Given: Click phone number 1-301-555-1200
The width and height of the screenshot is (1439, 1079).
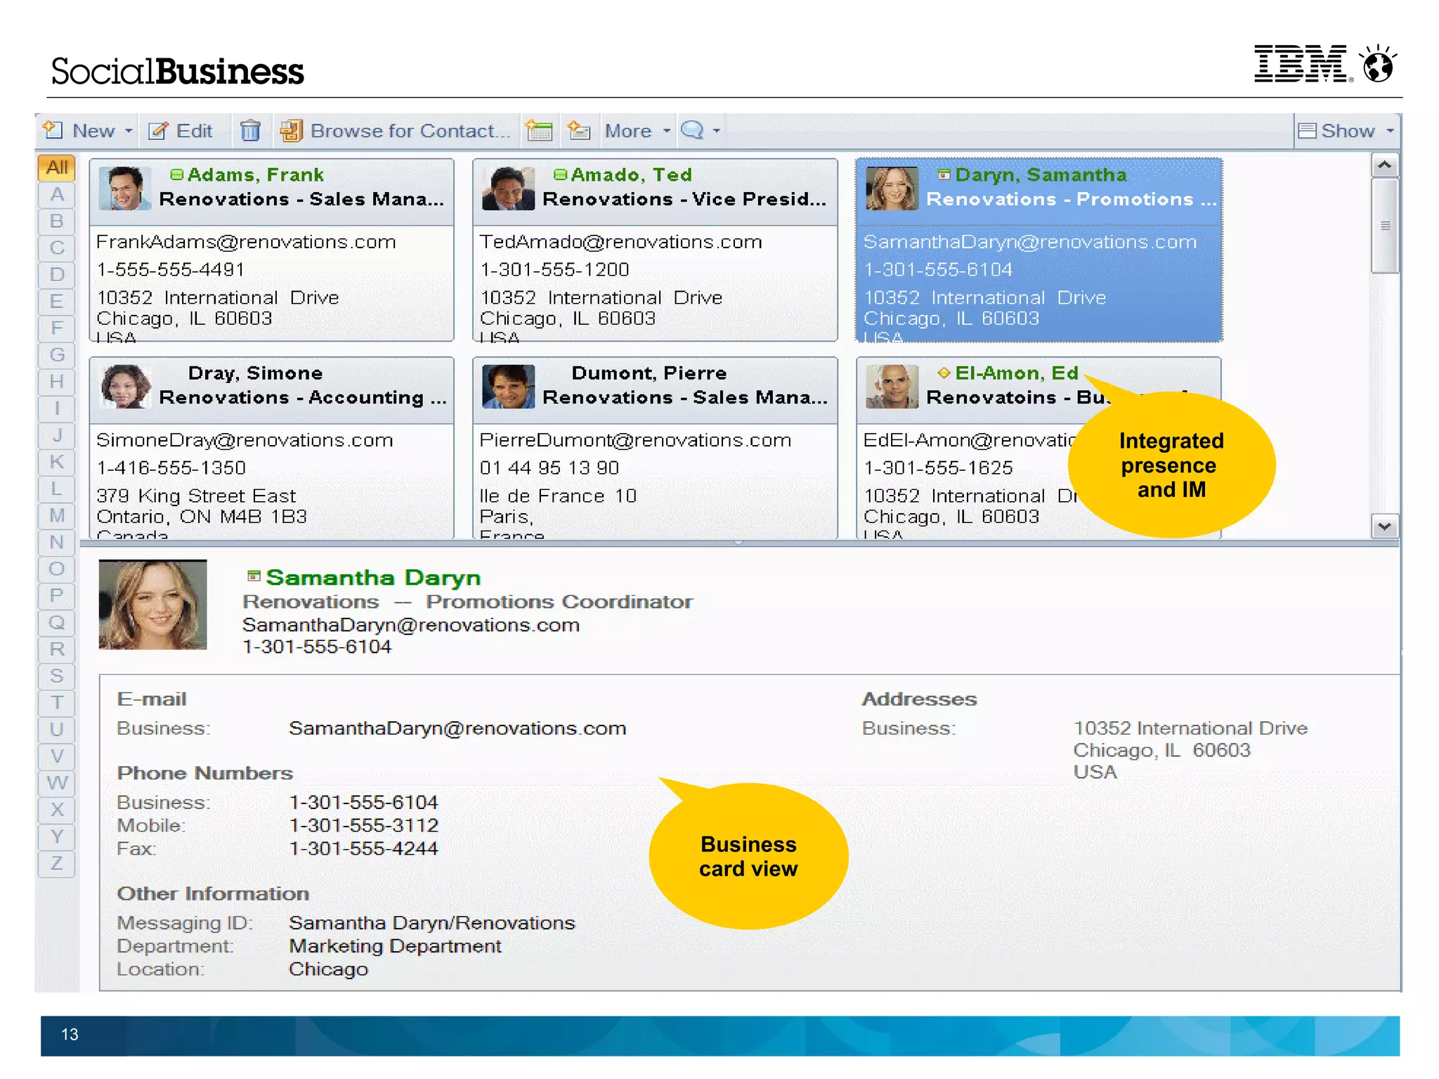Looking at the screenshot, I should coord(554,270).
